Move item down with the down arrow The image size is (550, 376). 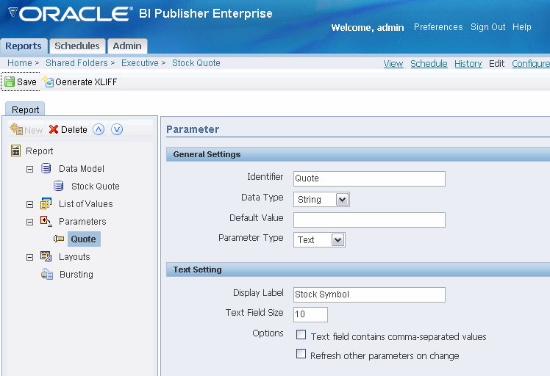click(117, 129)
